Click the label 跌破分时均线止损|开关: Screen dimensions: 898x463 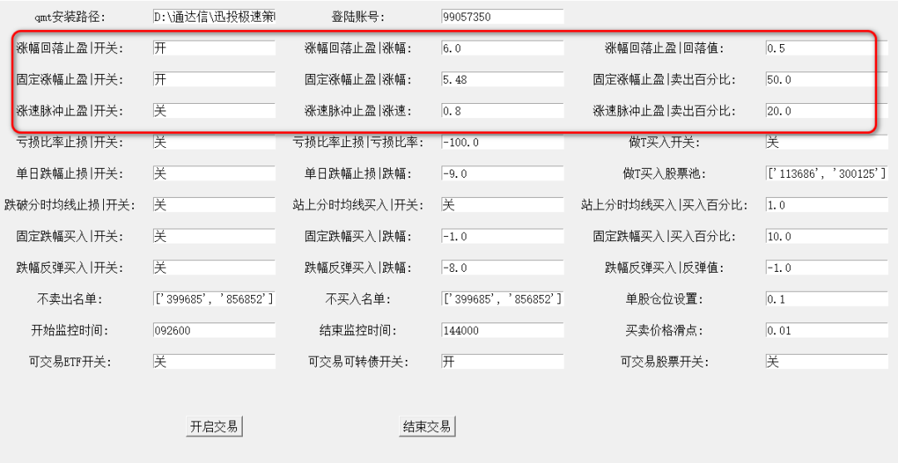click(70, 204)
